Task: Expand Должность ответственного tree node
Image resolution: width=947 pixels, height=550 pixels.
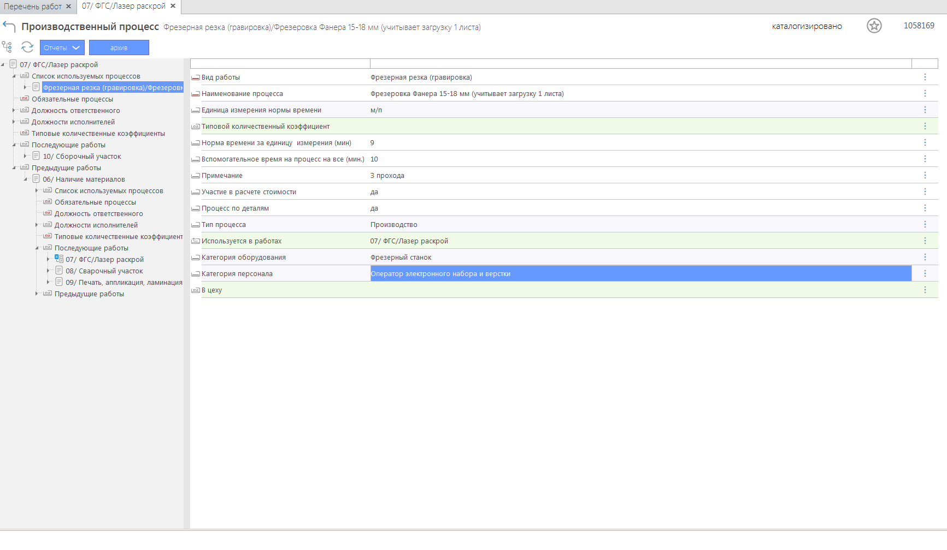Action: pos(14,111)
